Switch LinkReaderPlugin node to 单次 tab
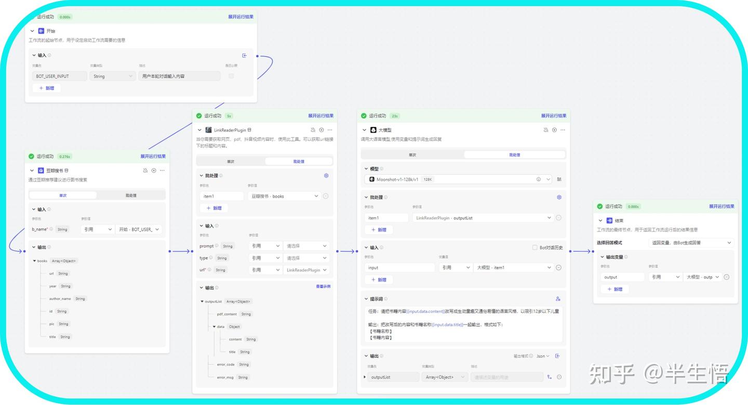 (231, 162)
